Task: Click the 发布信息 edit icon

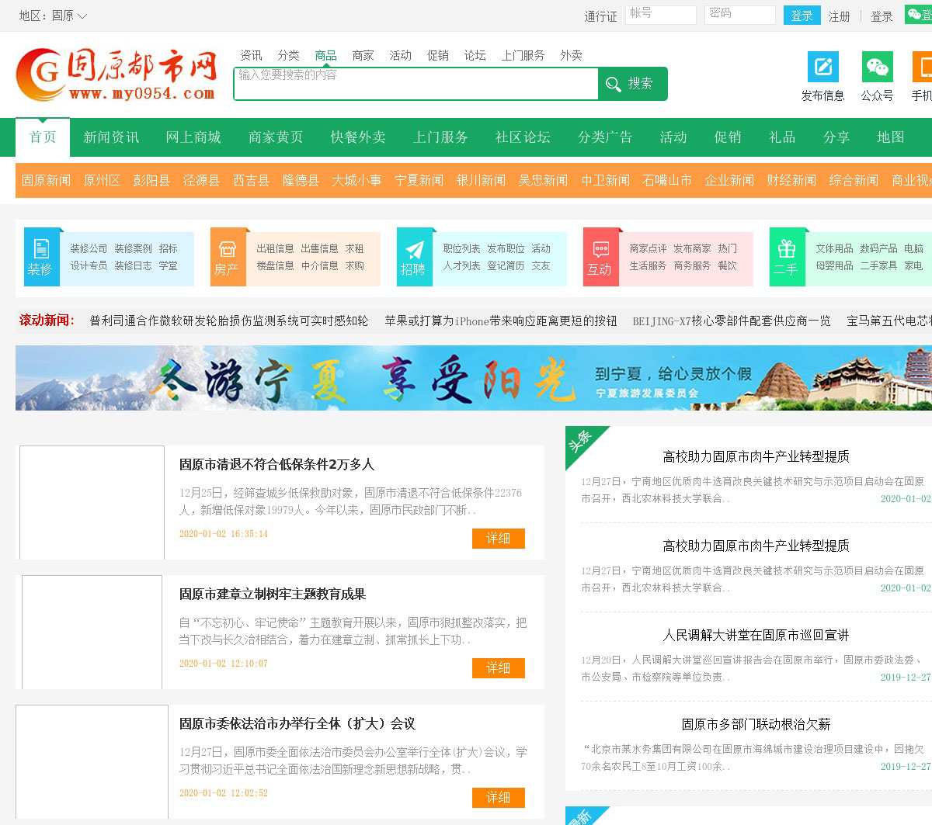Action: click(x=822, y=68)
